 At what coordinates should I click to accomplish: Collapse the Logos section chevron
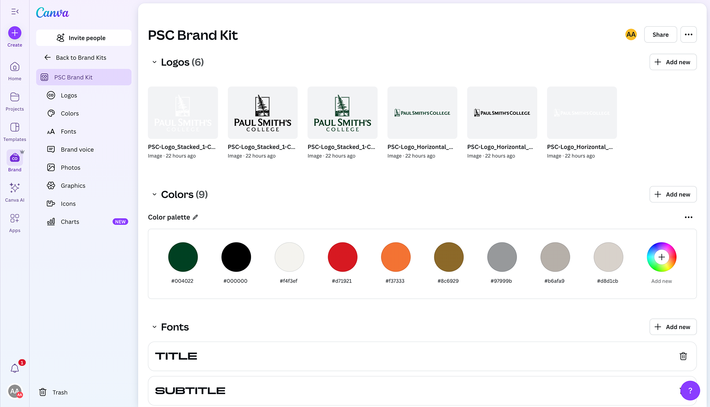(x=154, y=62)
